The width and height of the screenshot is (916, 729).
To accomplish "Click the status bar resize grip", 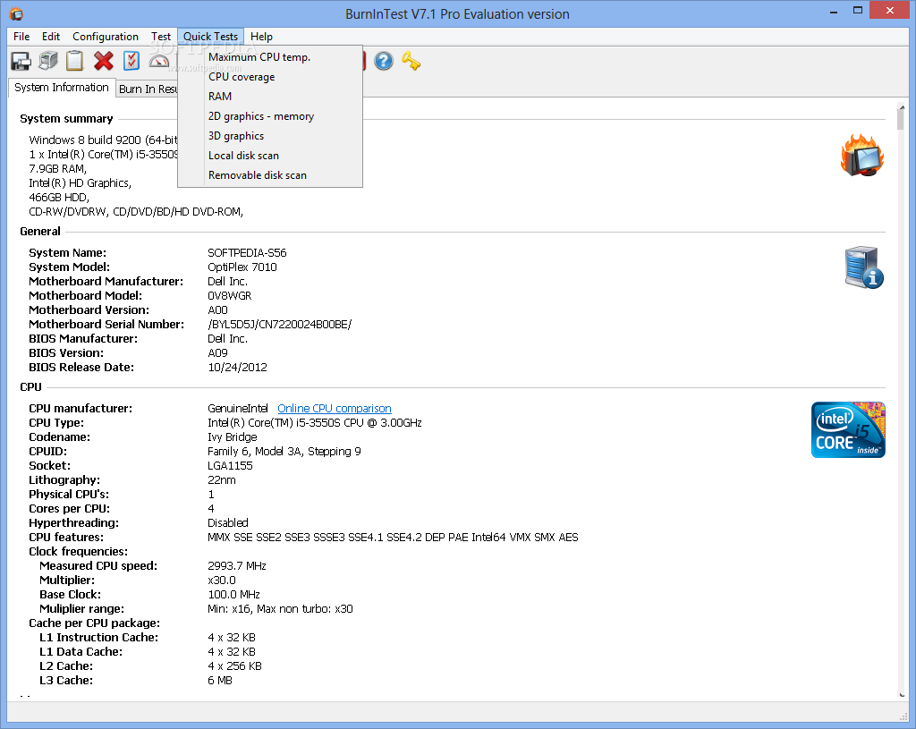I will click(903, 716).
